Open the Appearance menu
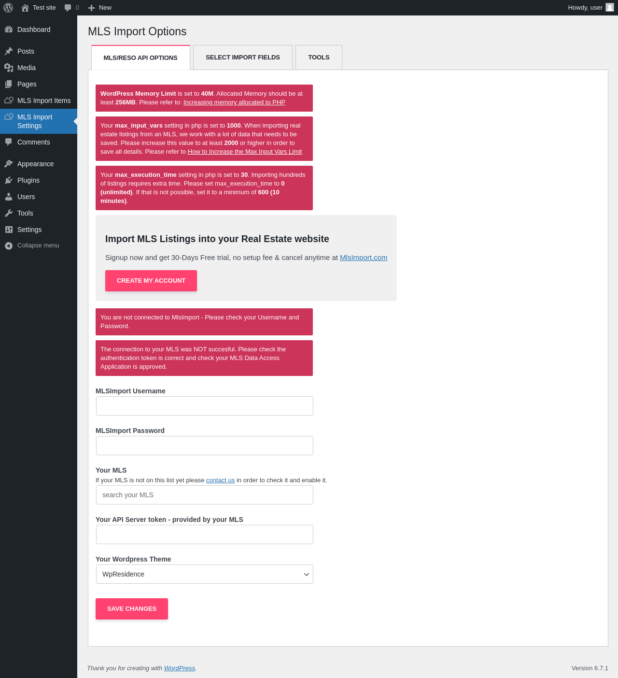Viewport: 618px width, 678px height. pyautogui.click(x=39, y=164)
